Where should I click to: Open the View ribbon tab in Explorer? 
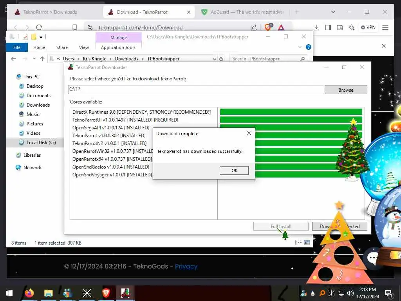coord(84,47)
